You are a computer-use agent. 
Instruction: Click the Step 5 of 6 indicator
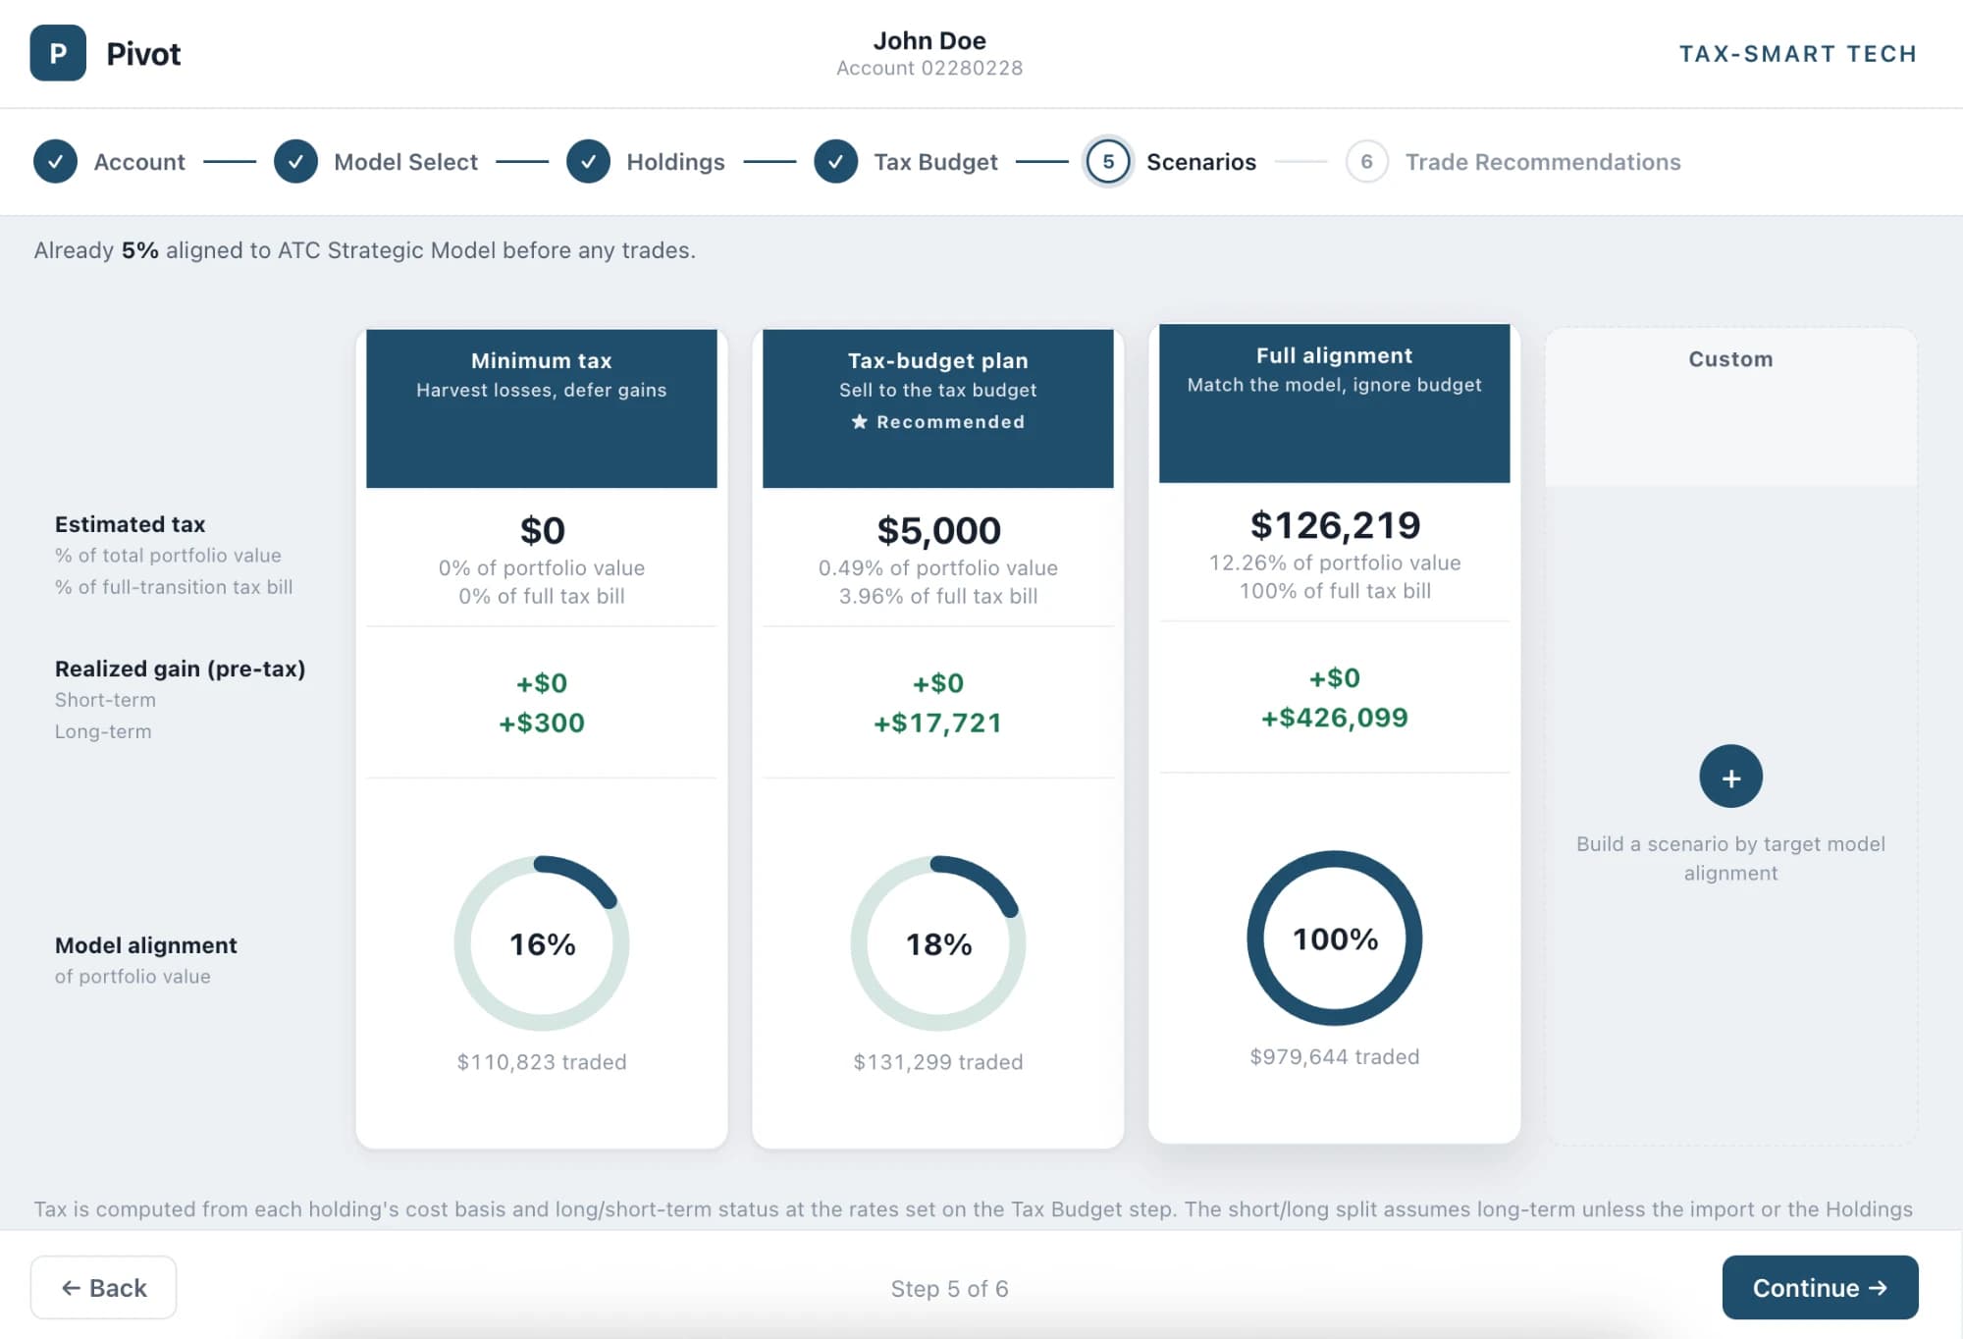949,1289
